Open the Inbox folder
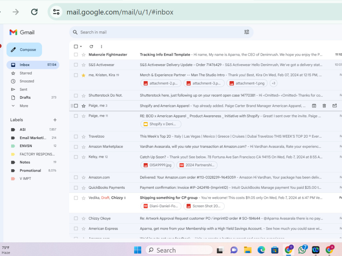Image resolution: width=342 pixels, height=256 pixels. click(33, 65)
